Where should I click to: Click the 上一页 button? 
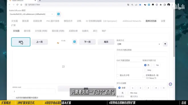point(39,42)
